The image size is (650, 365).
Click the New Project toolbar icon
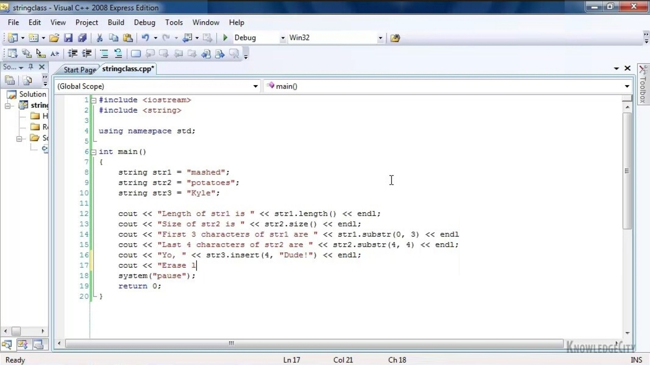click(13, 38)
